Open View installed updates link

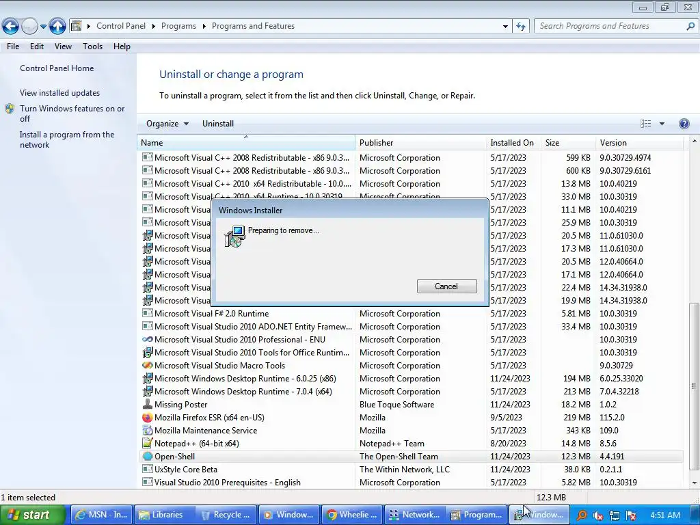click(60, 93)
